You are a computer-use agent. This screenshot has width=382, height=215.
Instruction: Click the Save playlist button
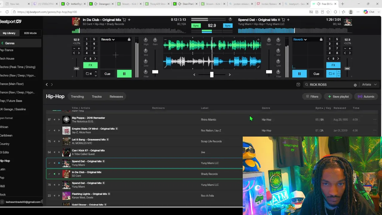coord(338,96)
